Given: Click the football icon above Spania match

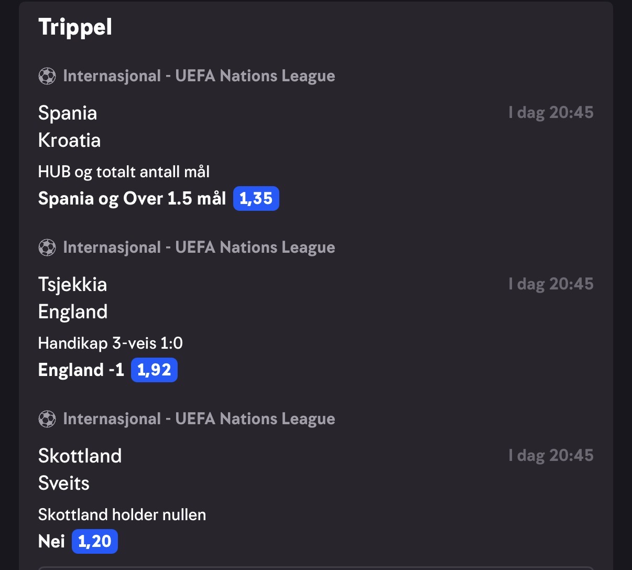Looking at the screenshot, I should coord(47,77).
